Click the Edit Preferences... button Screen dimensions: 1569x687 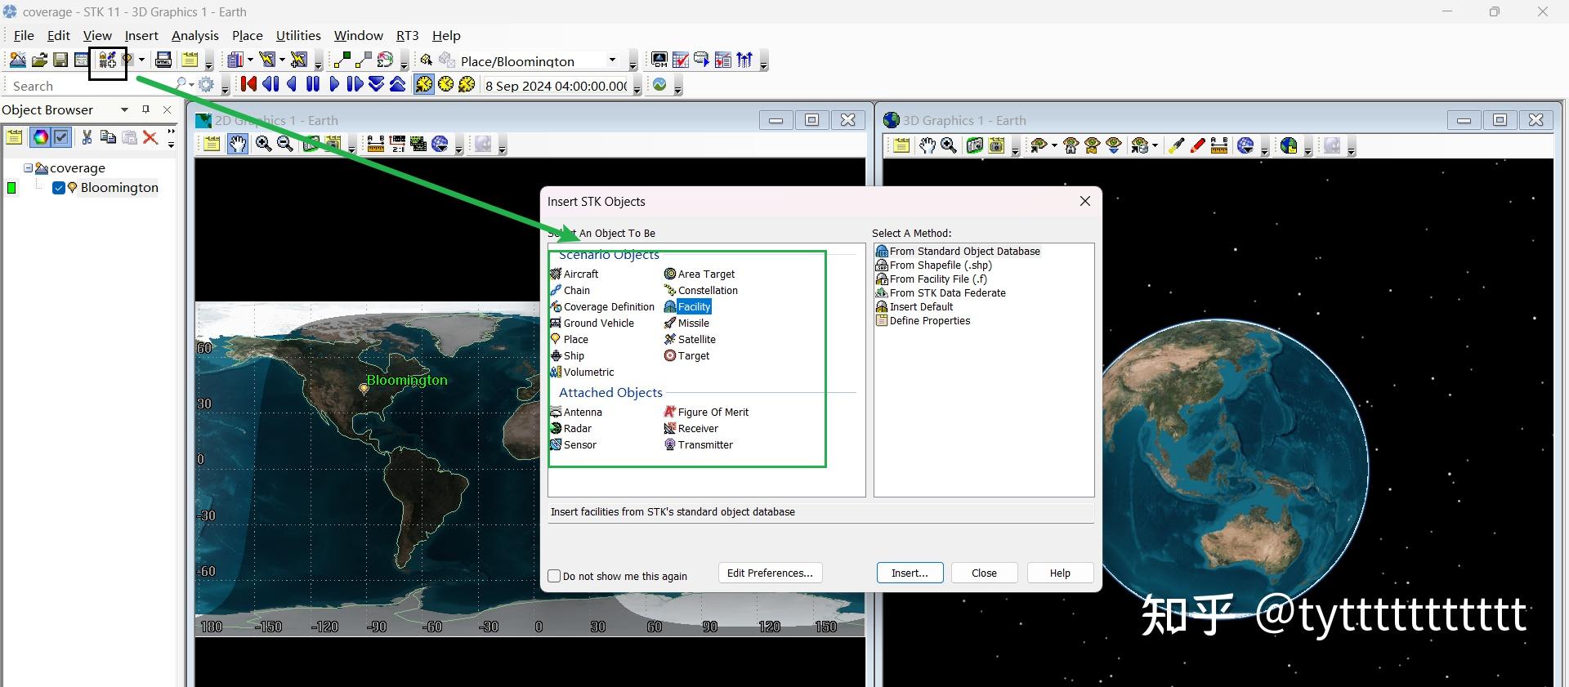(x=770, y=573)
